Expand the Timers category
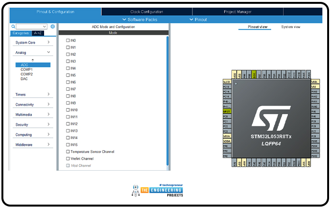This screenshot has width=331, height=207. (x=33, y=94)
